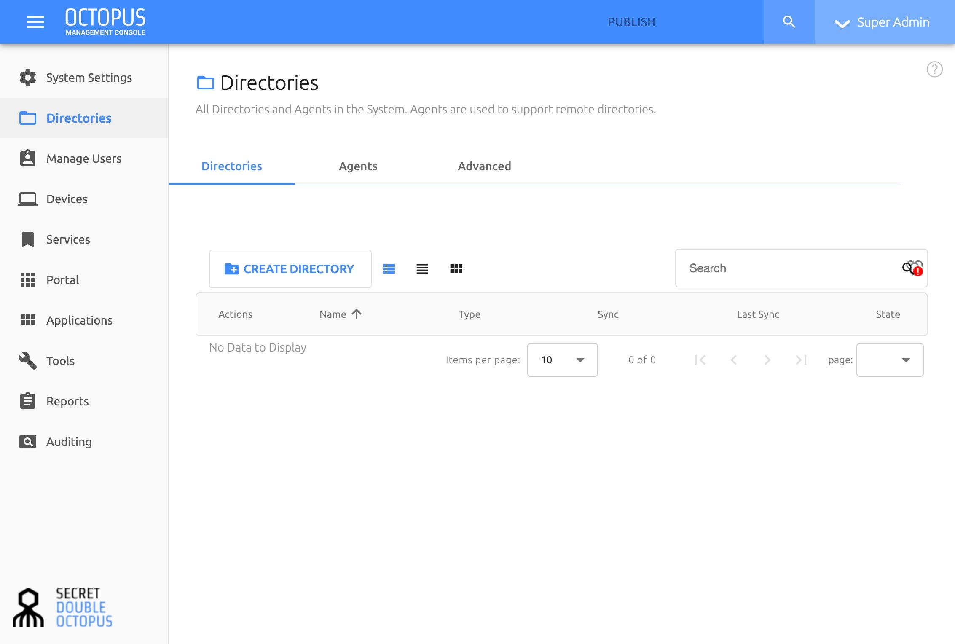This screenshot has height=644, width=955.
Task: Click the Directories folder icon in sidebar
Action: point(28,118)
